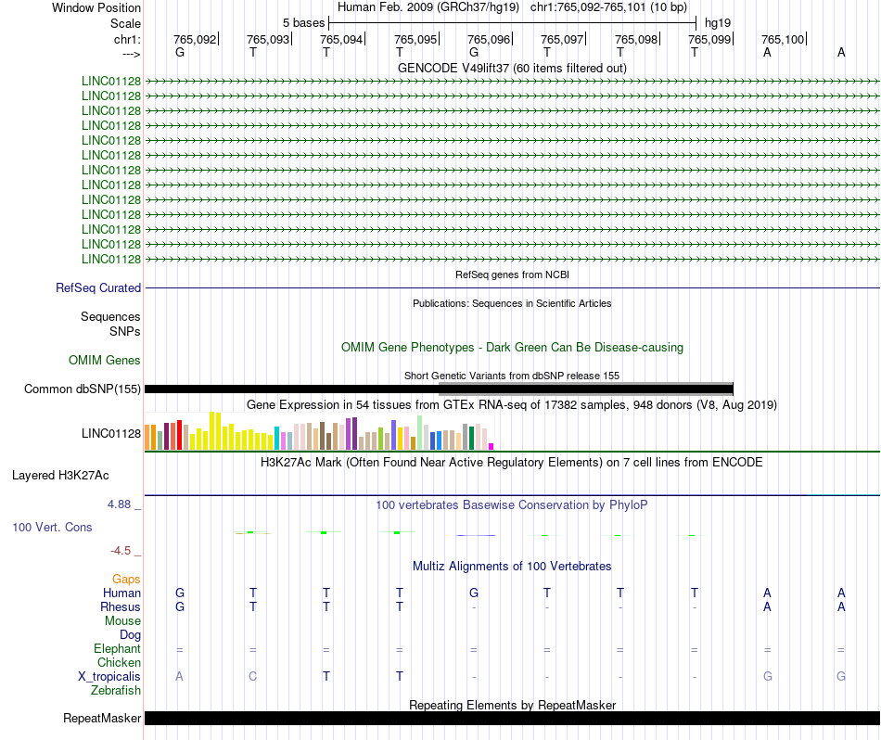Click the Multiz Alignments of 100 Vertebrates title
Screen dimensions: 881x740
(512, 566)
